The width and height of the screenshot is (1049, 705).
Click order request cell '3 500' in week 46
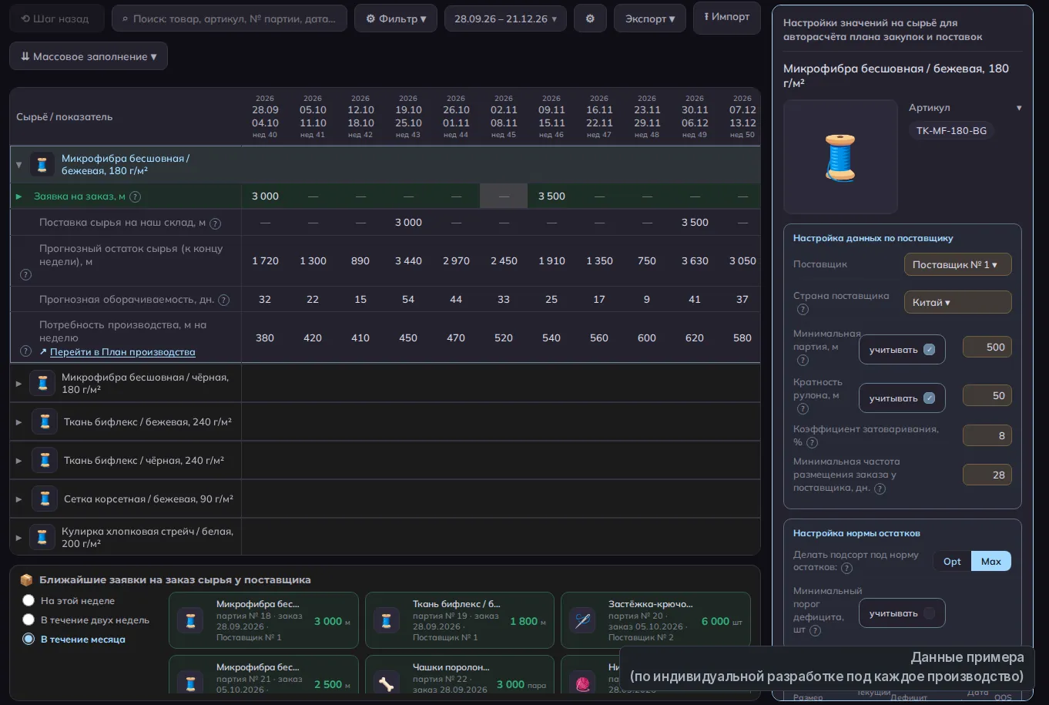coord(551,196)
